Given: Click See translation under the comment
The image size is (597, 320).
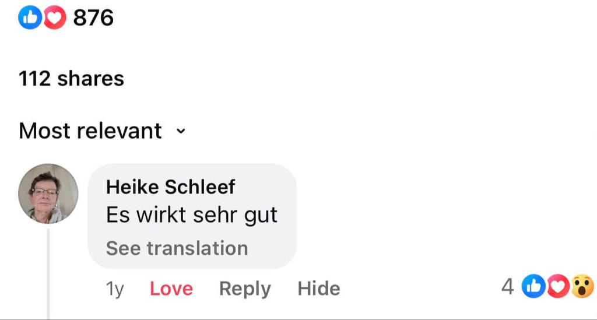Looking at the screenshot, I should tap(177, 248).
